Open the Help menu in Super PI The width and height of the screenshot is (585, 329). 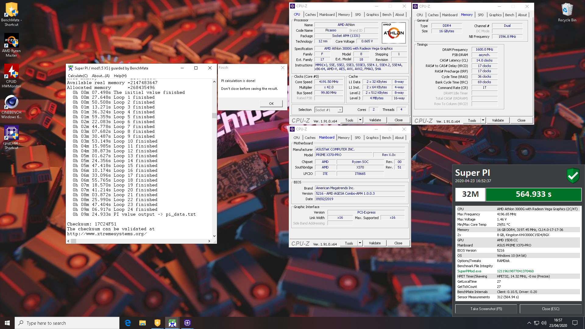tap(120, 76)
